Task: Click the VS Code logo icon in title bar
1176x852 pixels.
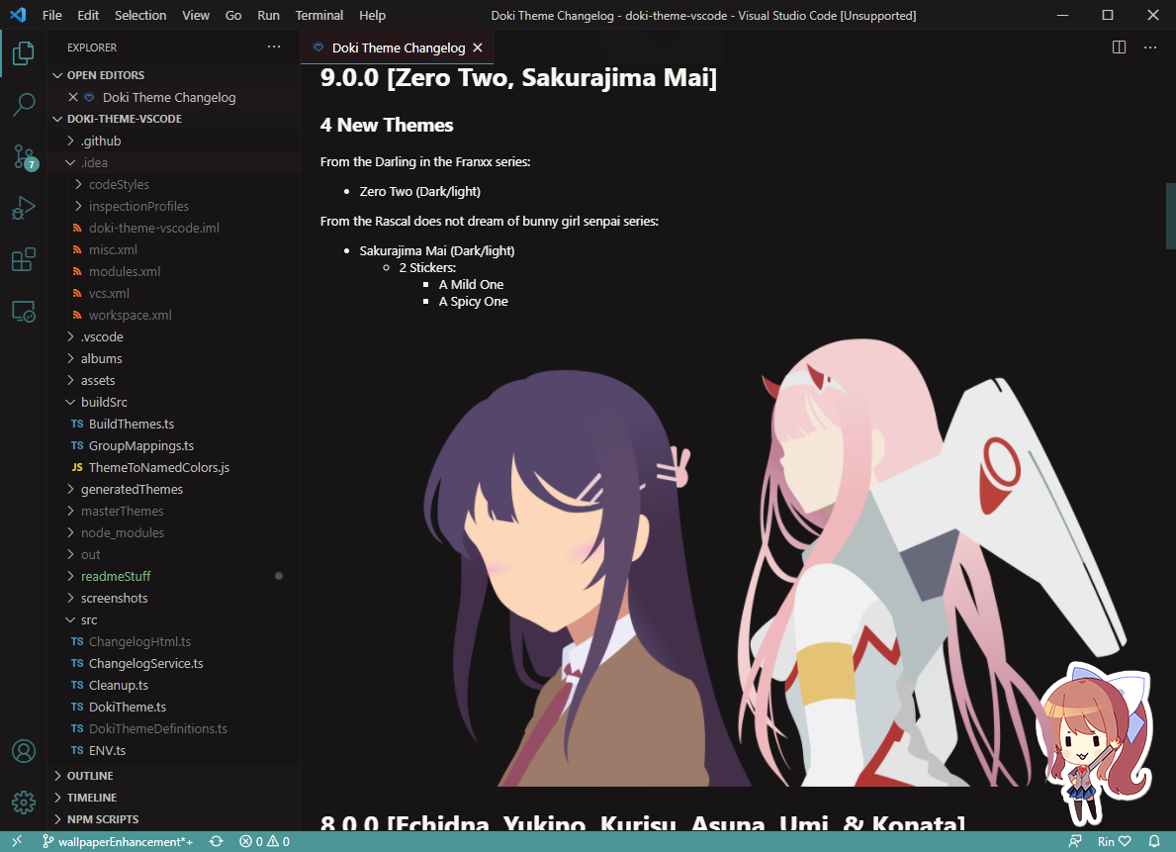Action: [x=18, y=15]
